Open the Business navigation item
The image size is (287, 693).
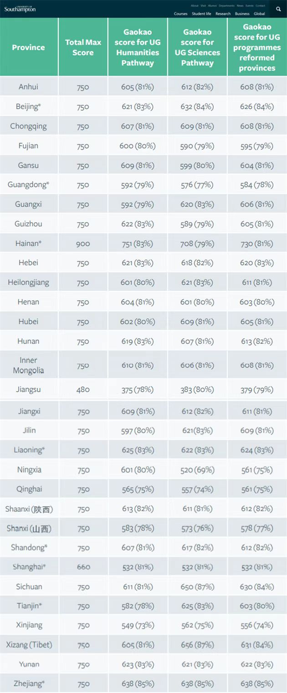(x=242, y=14)
